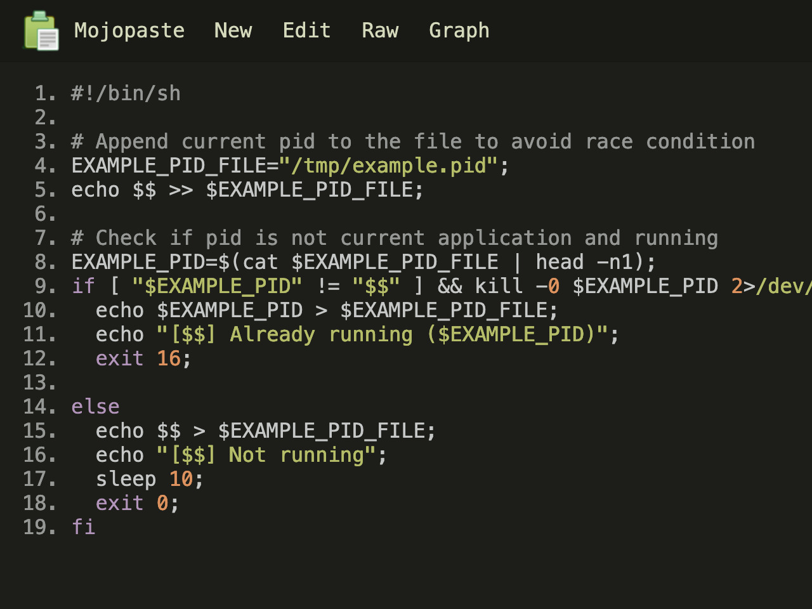Click line number 3 in the gutter

pos(44,141)
